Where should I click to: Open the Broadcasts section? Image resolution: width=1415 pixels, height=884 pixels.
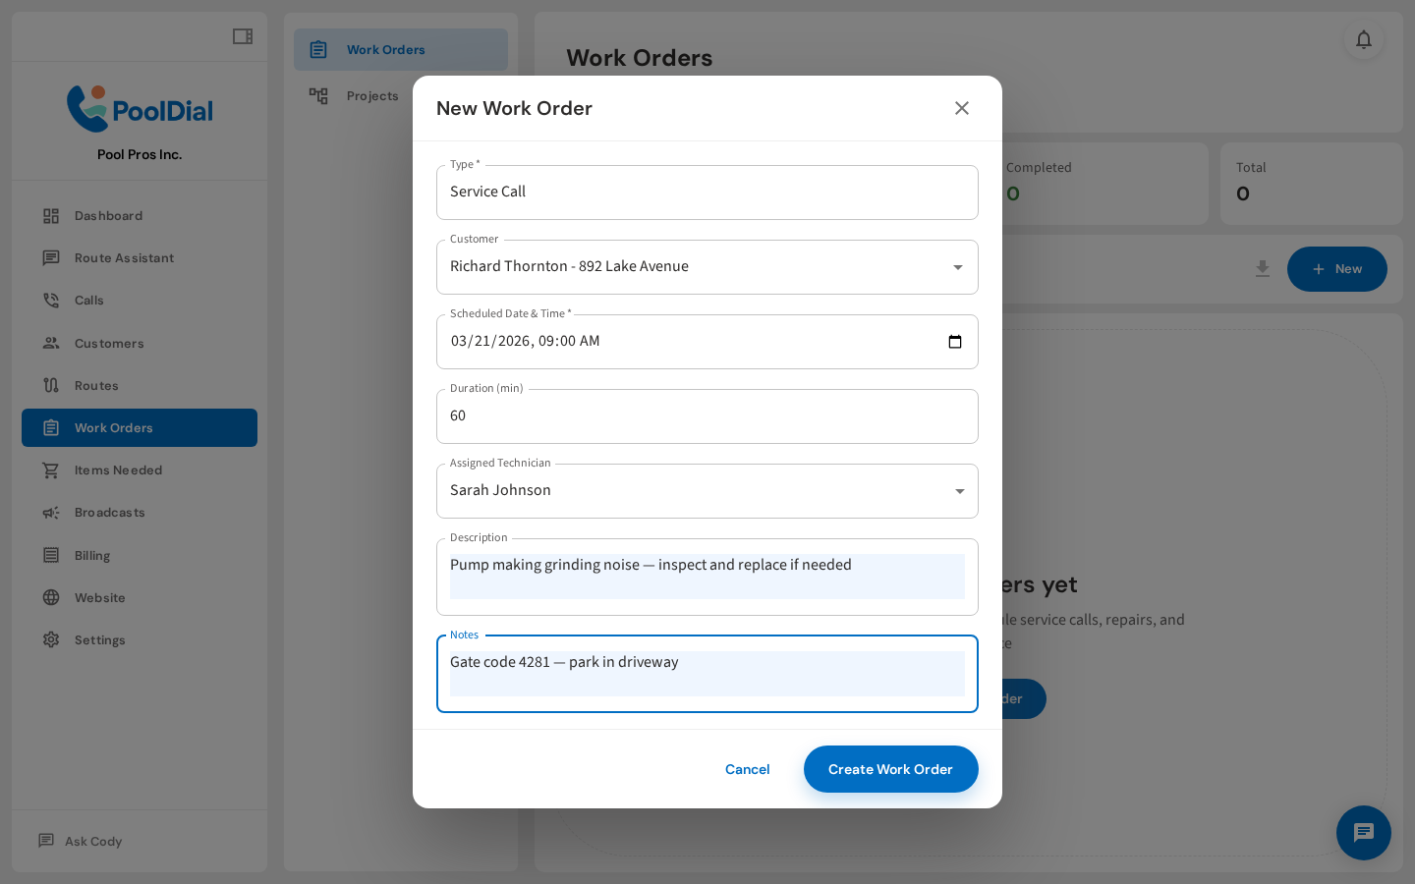109,512
